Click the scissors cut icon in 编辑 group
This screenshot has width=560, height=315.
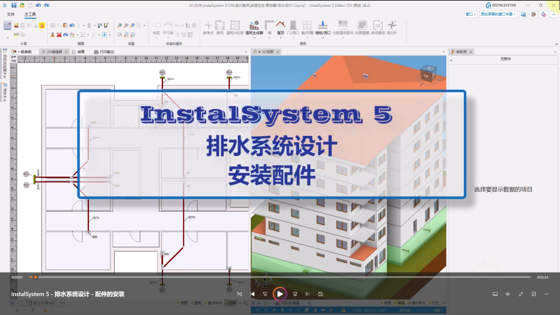(x=53, y=35)
